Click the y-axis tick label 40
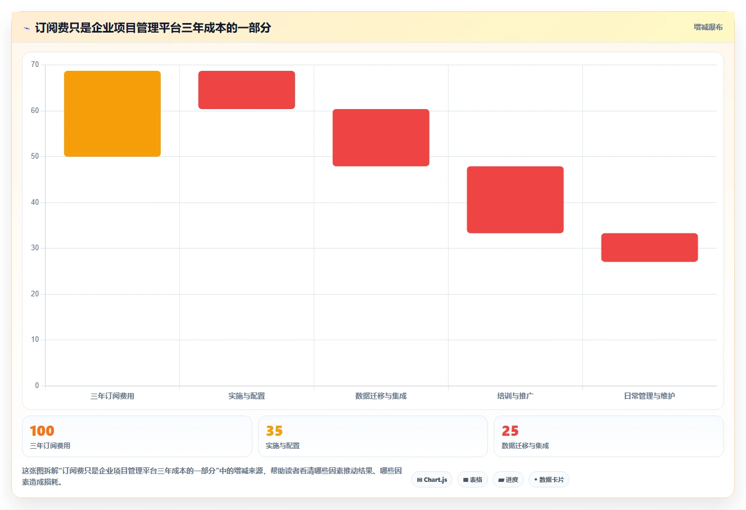Image resolution: width=746 pixels, height=510 pixels. [x=35, y=202]
